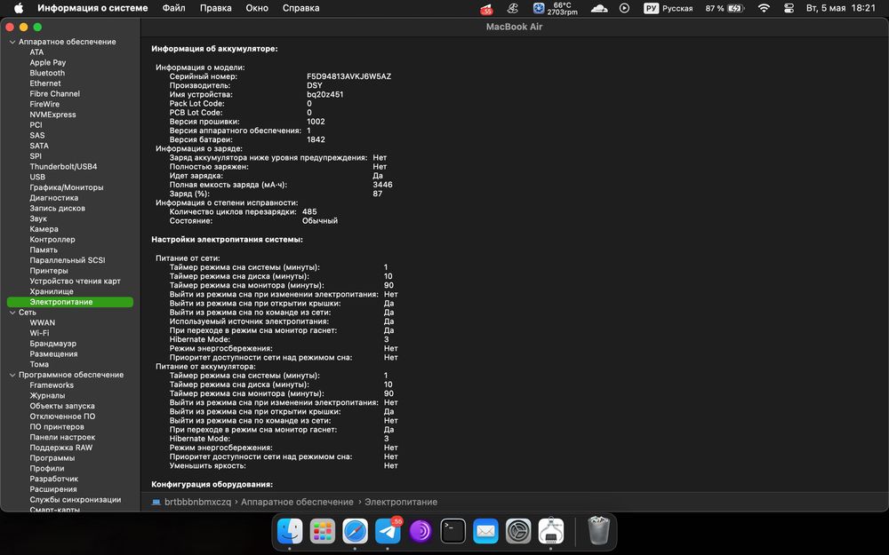Click the cloud icon in menu bar
The height and width of the screenshot is (555, 889).
(x=599, y=8)
